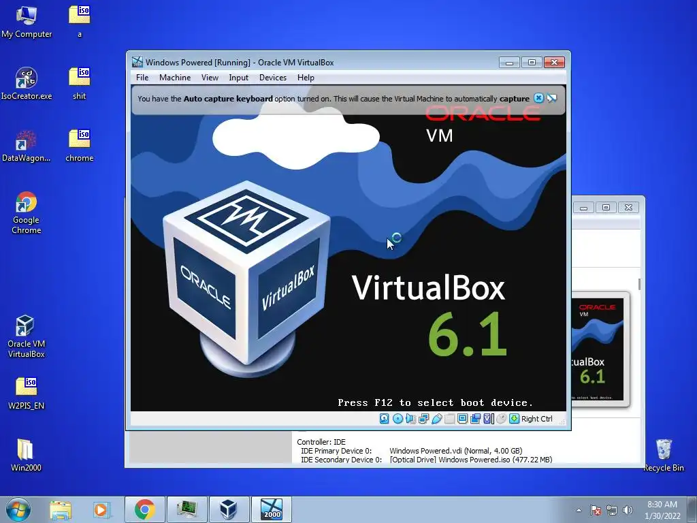
Task: Open the Action Center flag icon
Action: [595, 510]
